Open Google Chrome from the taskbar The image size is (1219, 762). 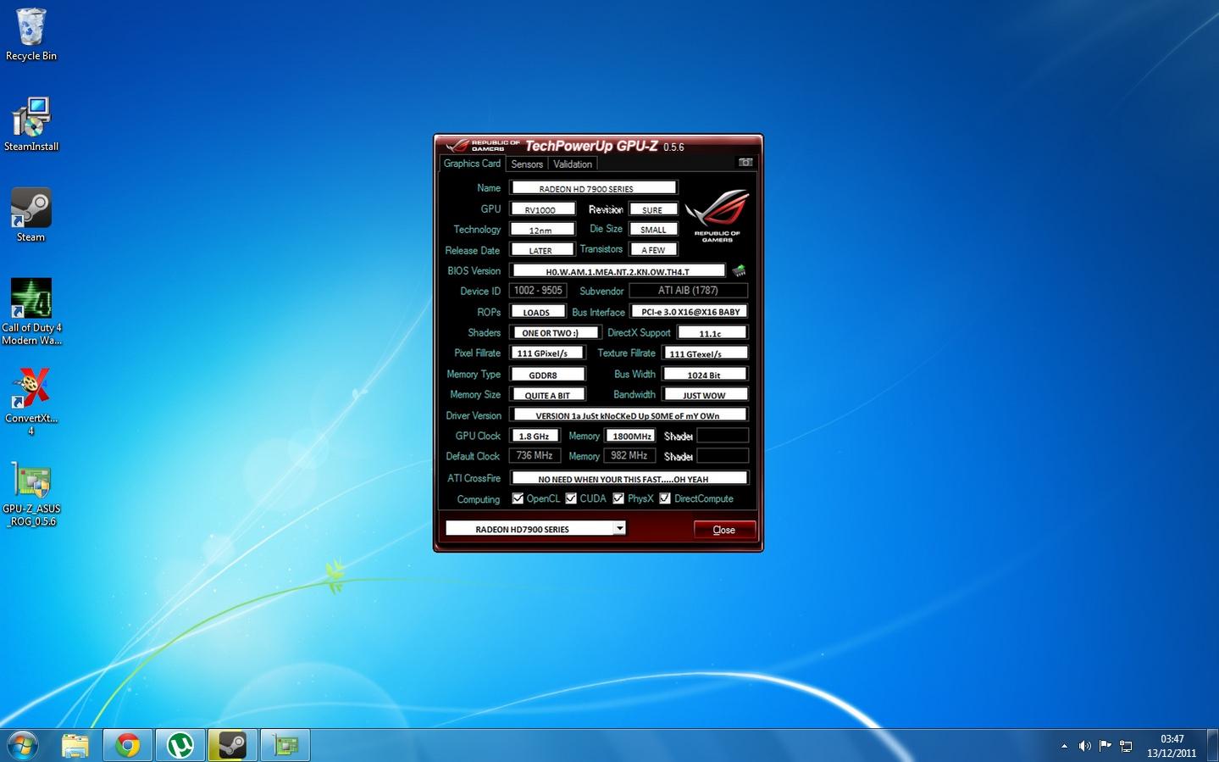(x=128, y=745)
